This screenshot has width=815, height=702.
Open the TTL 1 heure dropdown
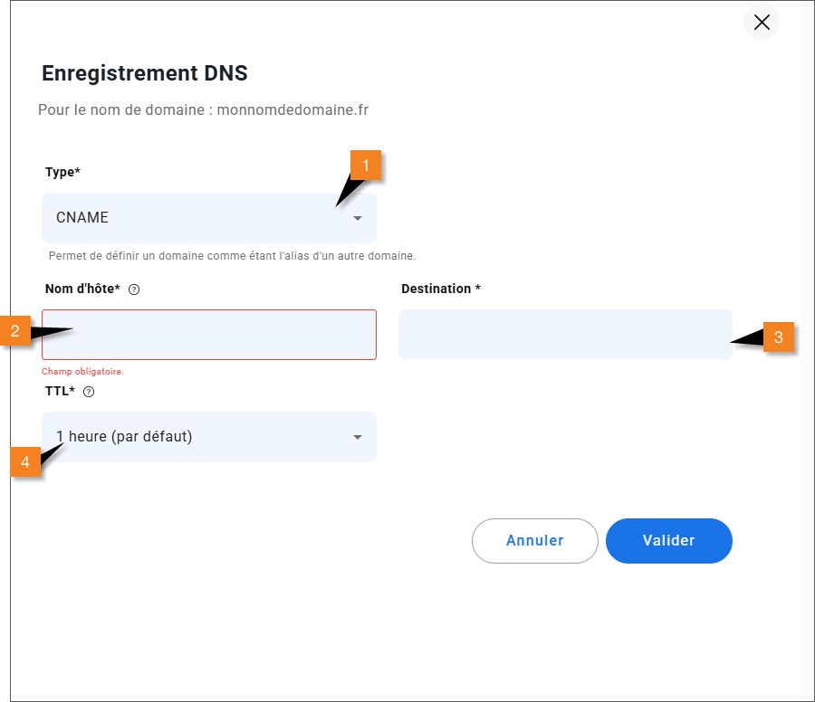(x=209, y=437)
